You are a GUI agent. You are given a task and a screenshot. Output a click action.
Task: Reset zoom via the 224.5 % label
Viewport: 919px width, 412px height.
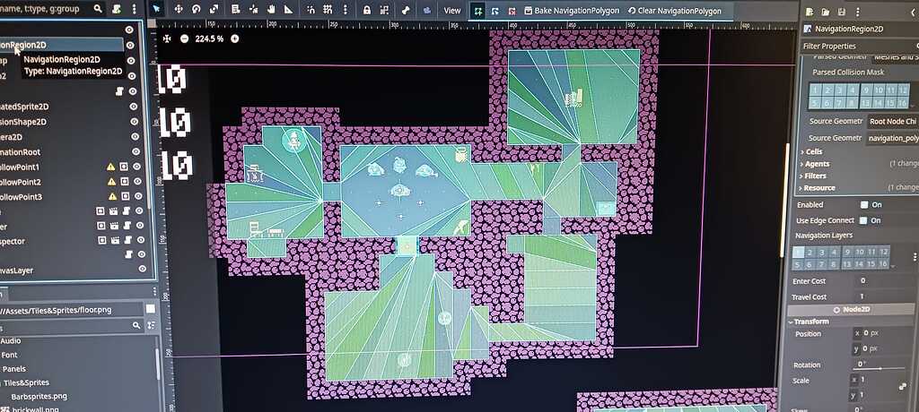point(209,39)
